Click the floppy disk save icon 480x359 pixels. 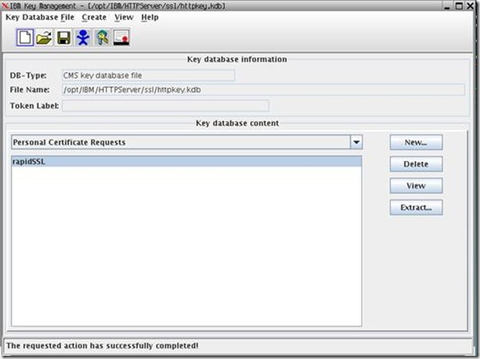64,38
